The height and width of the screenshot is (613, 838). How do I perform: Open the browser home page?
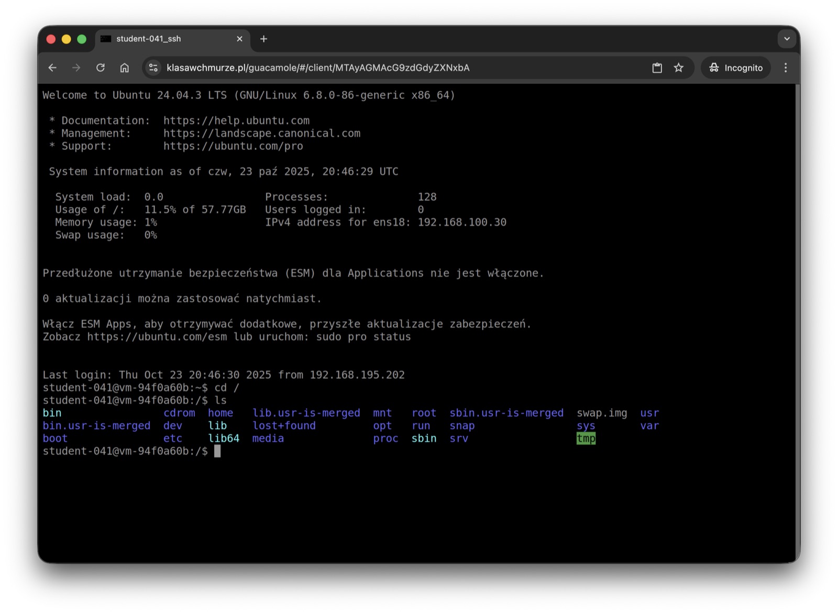click(x=125, y=68)
